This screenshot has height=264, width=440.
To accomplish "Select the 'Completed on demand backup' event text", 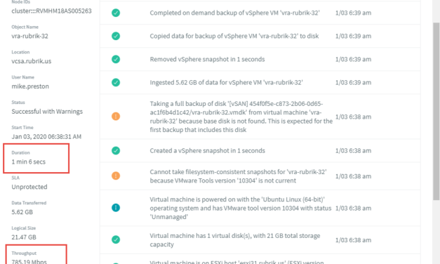I will pyautogui.click(x=234, y=13).
